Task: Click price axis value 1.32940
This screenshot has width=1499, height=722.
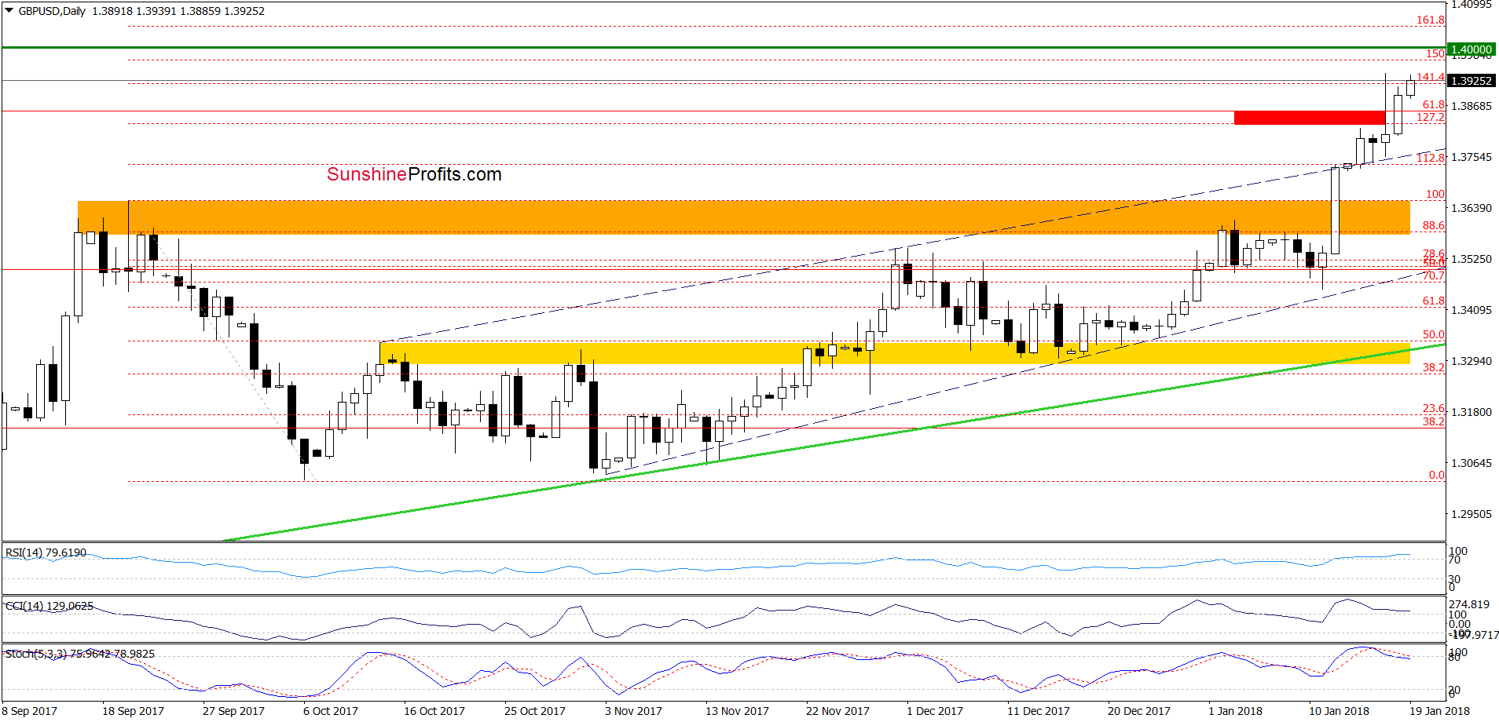Action: click(x=1471, y=361)
